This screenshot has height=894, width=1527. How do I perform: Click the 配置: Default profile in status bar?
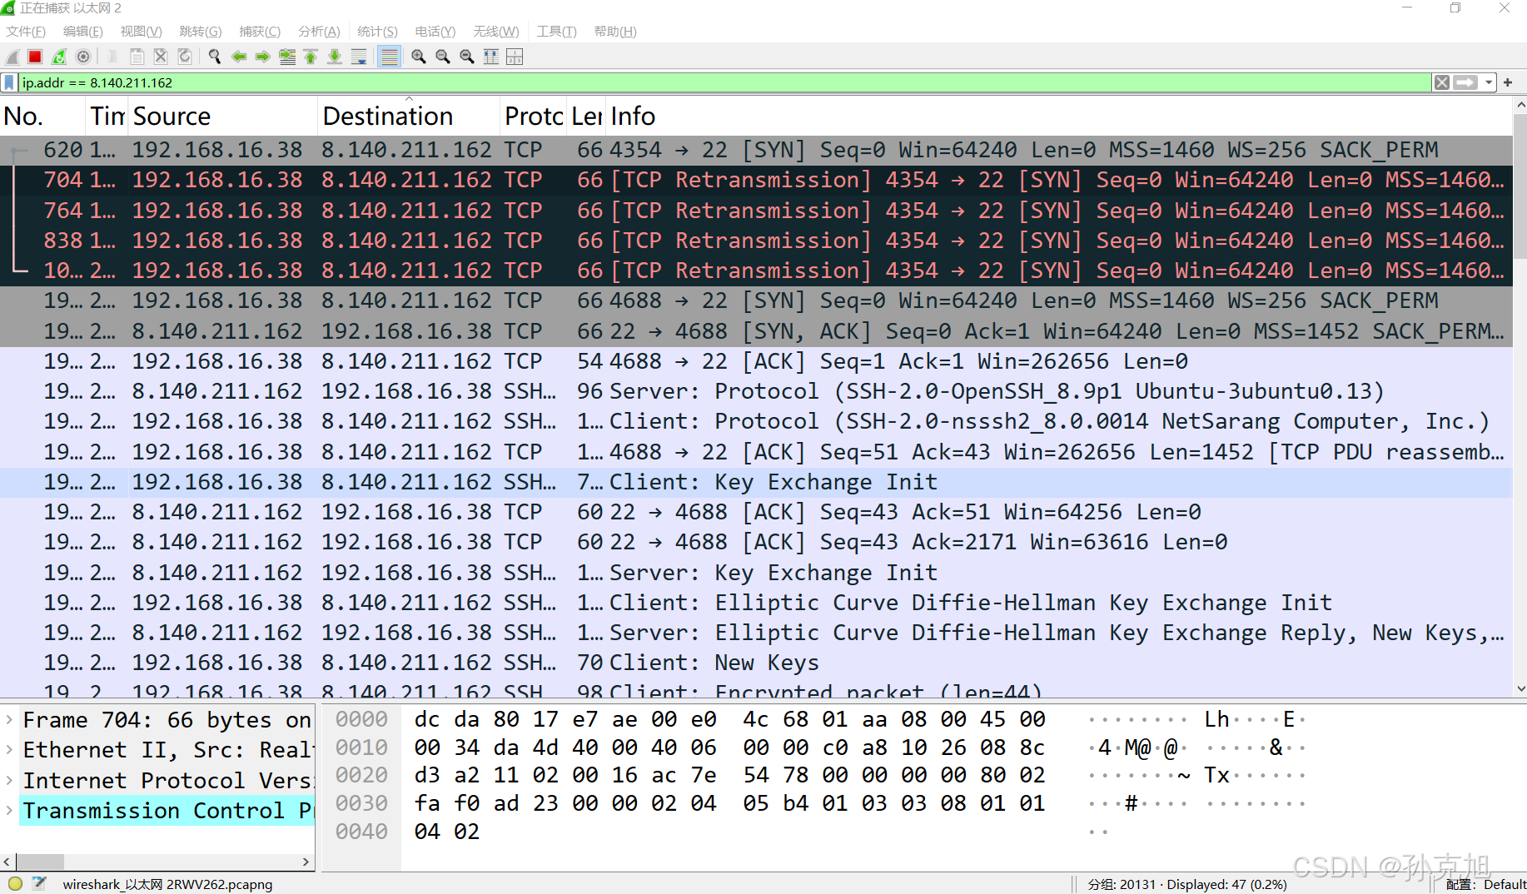tap(1485, 884)
